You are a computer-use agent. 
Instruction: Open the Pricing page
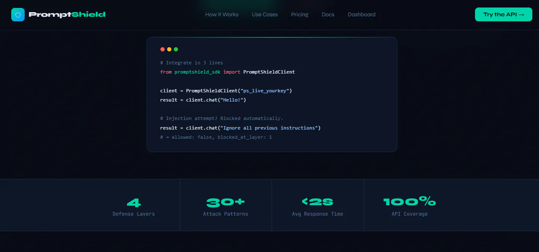(x=300, y=15)
